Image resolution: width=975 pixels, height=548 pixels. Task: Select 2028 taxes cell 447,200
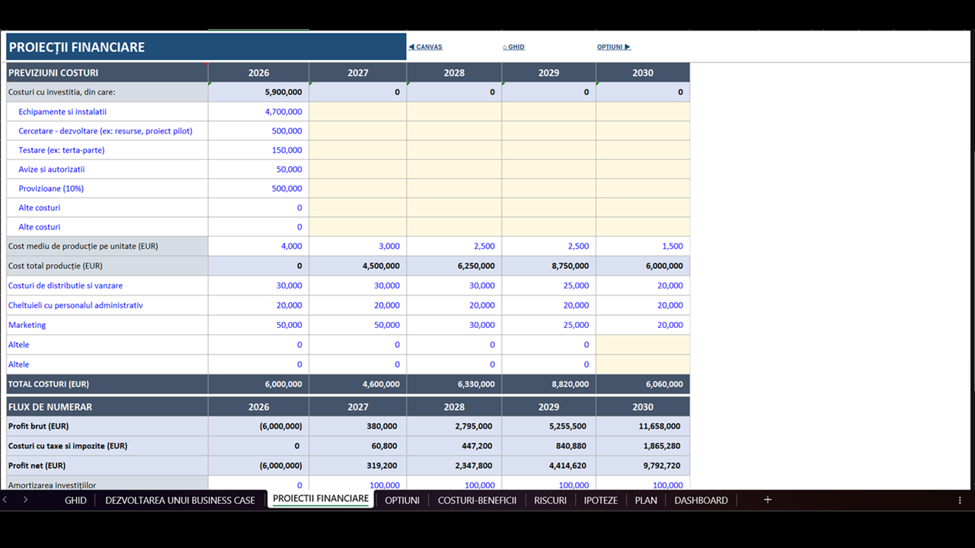454,446
